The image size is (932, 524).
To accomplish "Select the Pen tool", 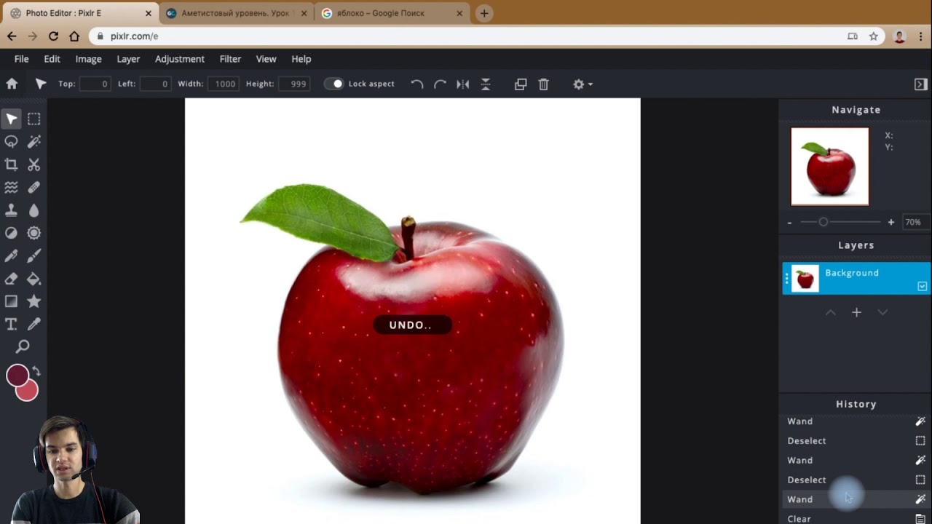I will click(11, 255).
